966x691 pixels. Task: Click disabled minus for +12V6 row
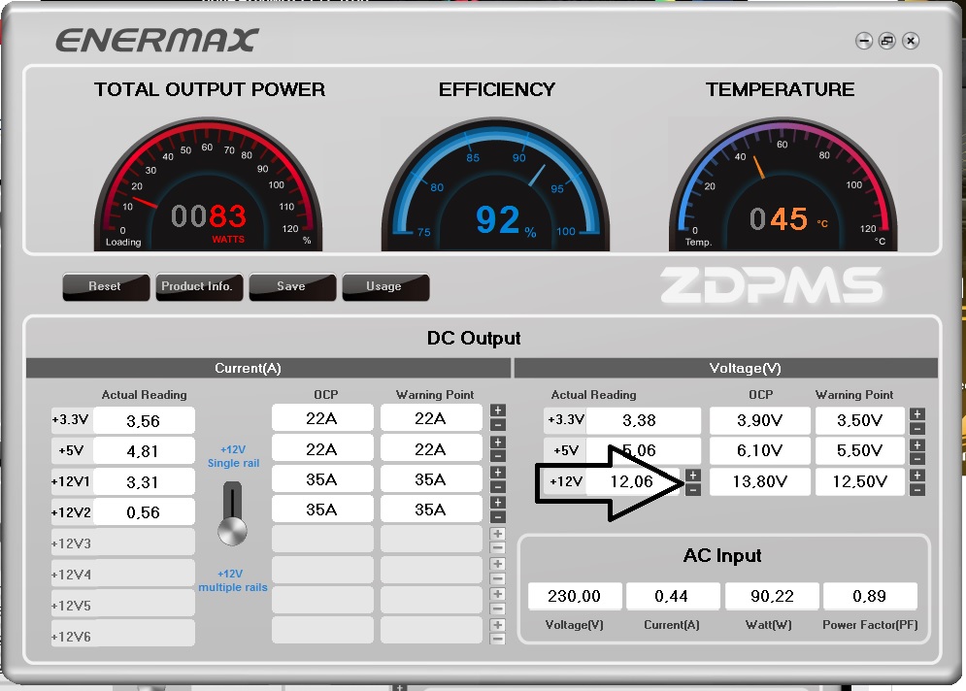tap(498, 639)
